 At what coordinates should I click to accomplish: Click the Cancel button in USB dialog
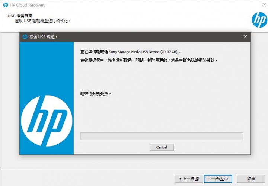[x=162, y=147]
